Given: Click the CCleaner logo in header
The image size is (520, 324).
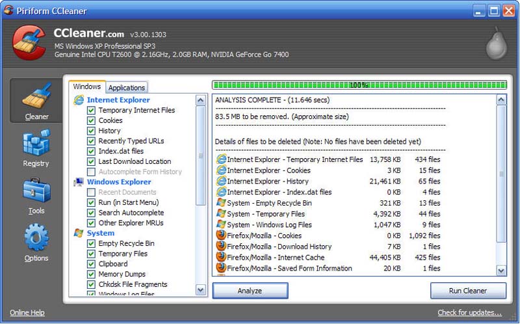Looking at the screenshot, I should coord(29,42).
